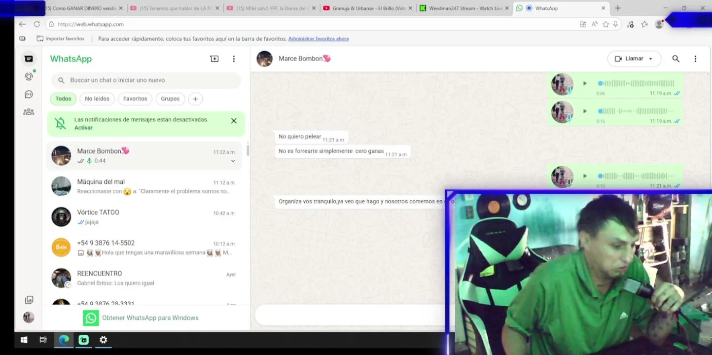Select the Favoritos chat filter
This screenshot has height=355, width=712.
[x=135, y=99]
